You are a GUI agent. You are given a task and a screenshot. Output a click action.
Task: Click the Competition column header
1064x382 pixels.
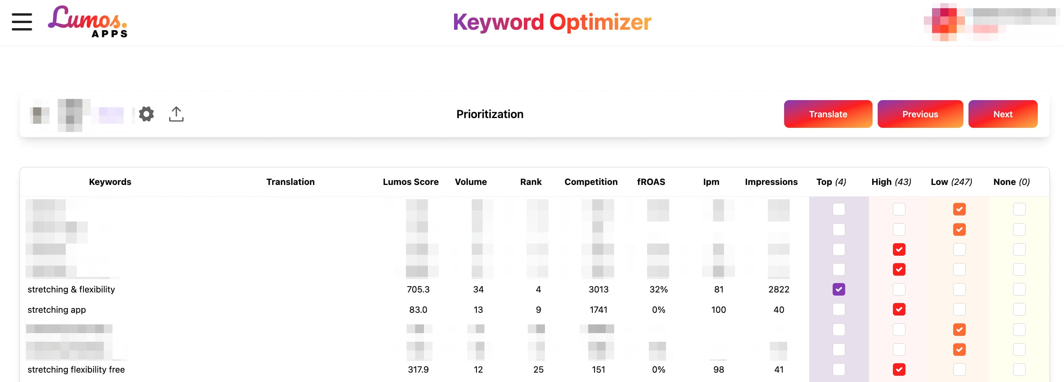(591, 182)
